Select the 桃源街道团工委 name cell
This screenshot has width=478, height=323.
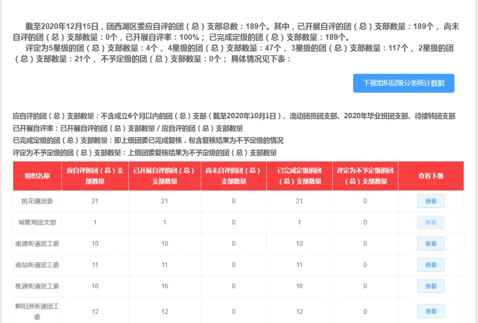[37, 286]
